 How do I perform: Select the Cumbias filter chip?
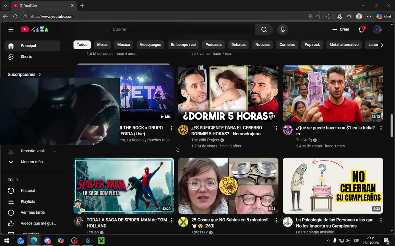287,44
